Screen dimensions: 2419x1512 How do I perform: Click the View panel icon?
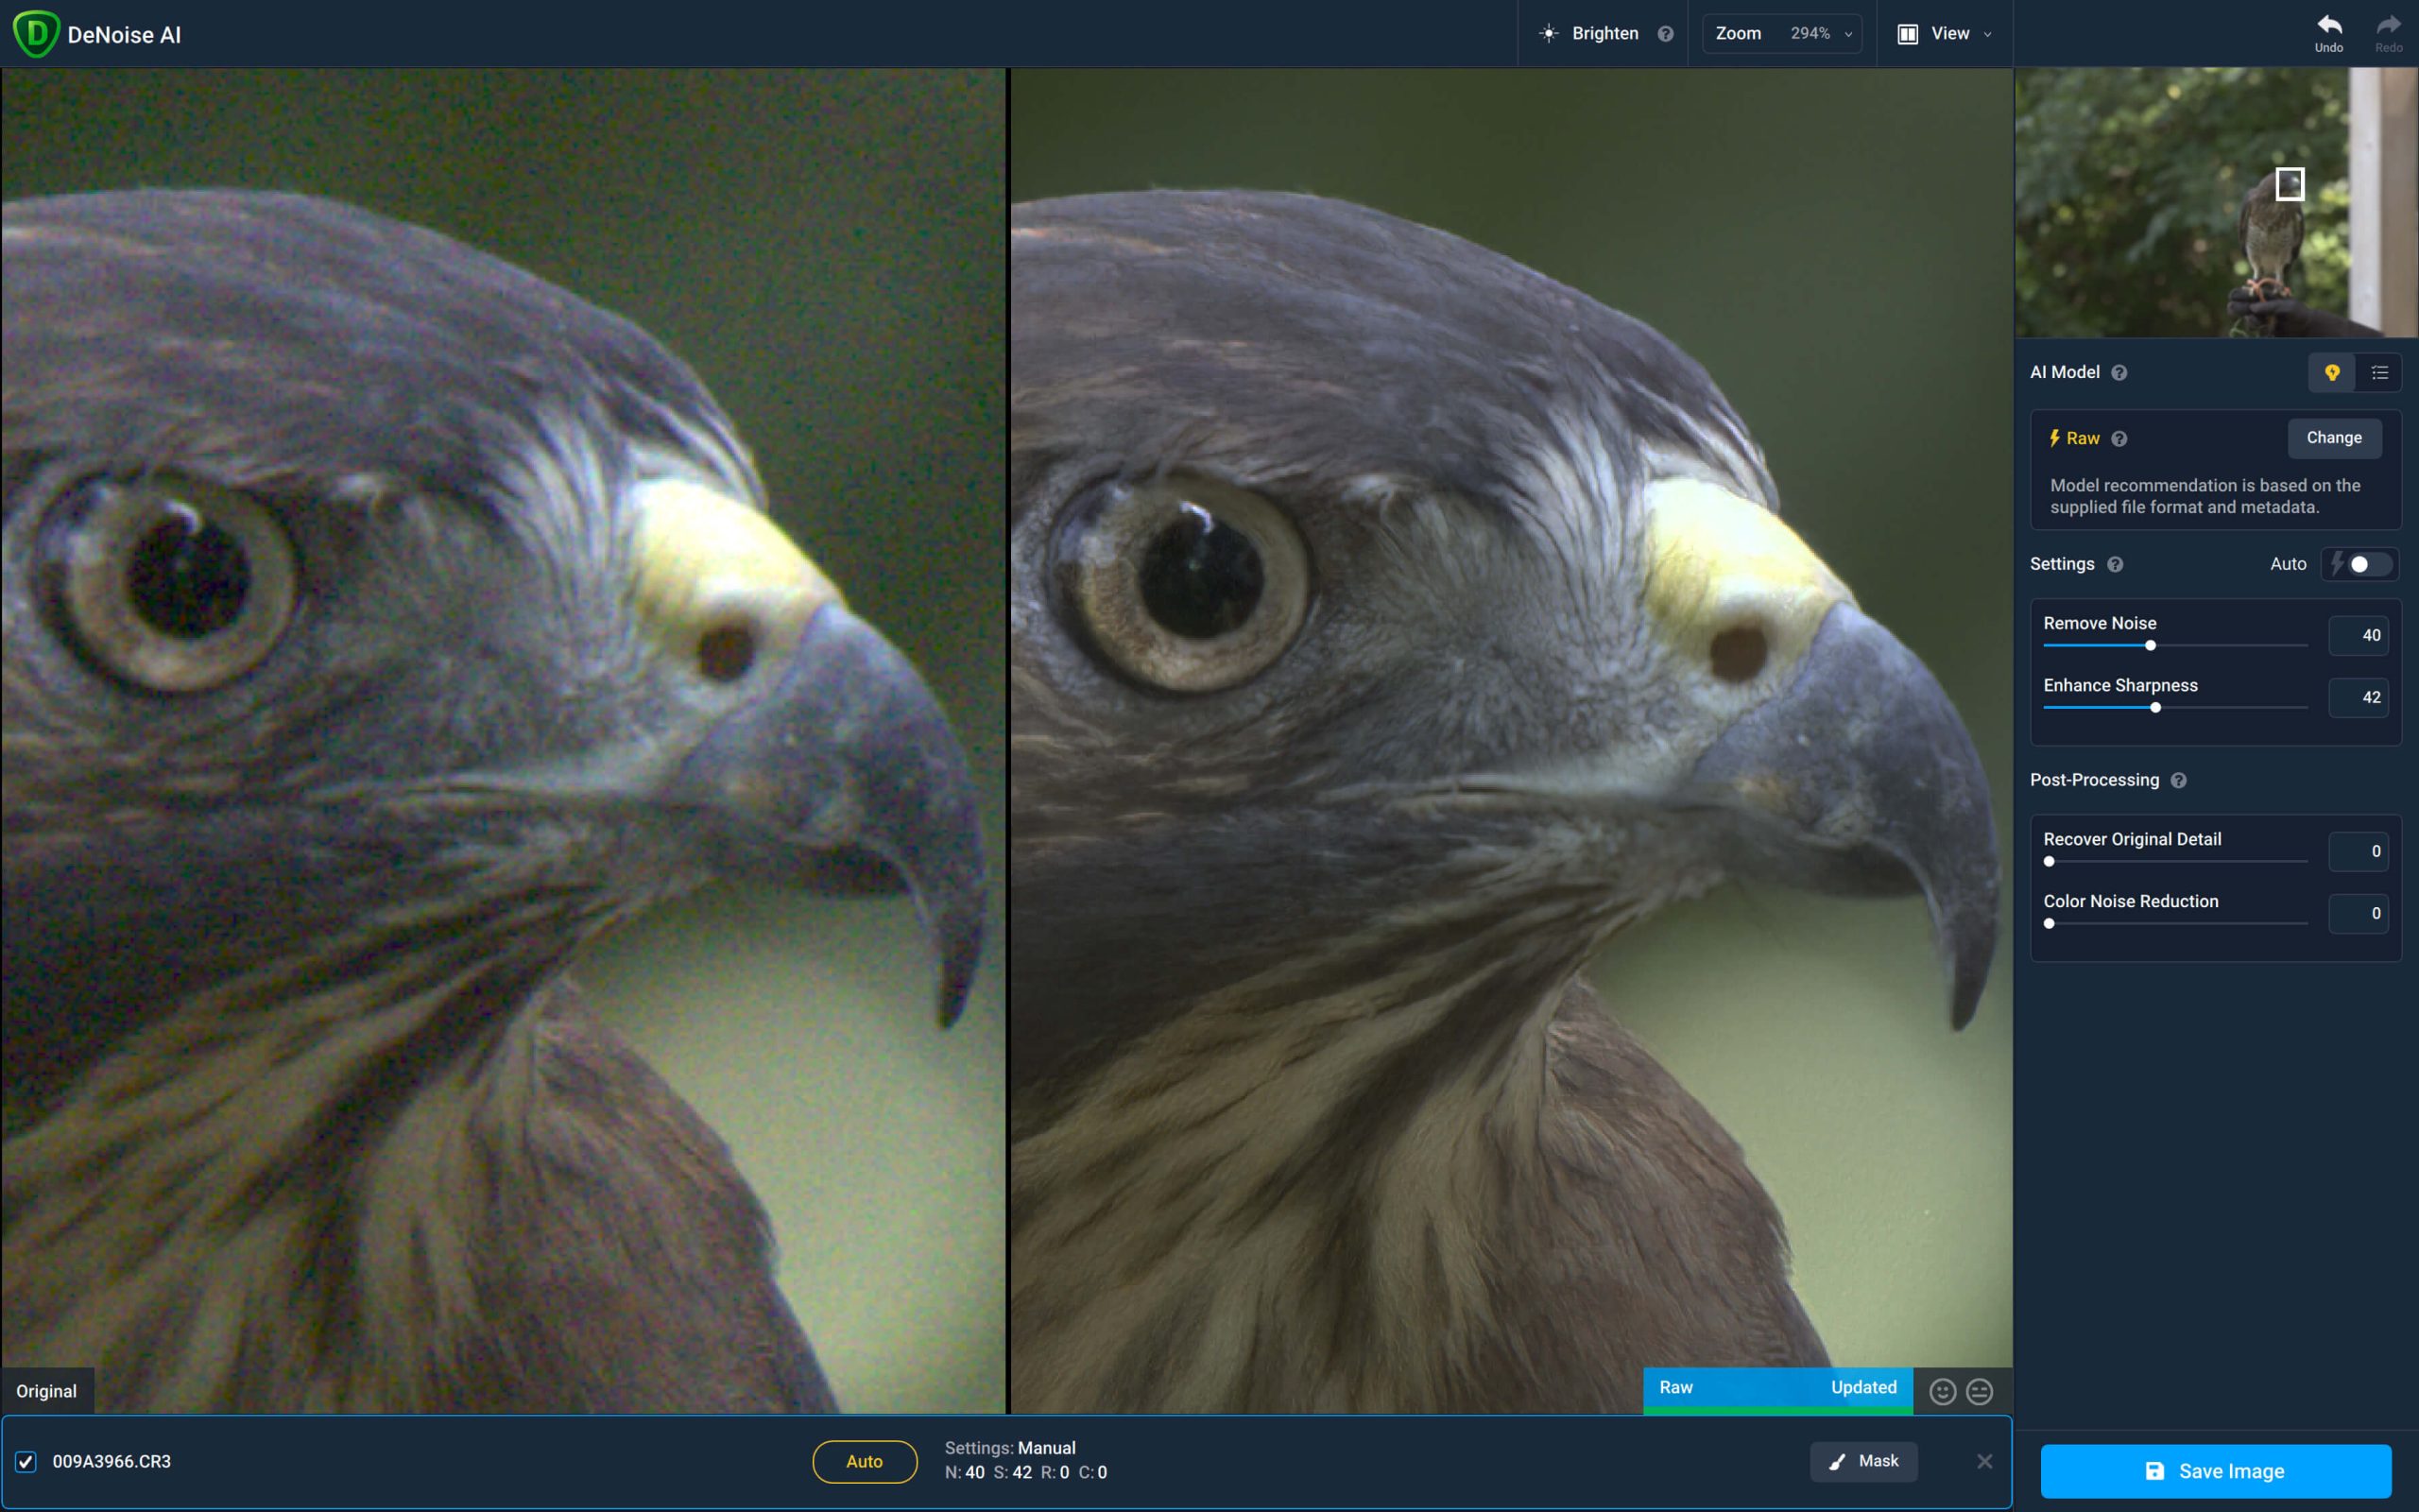1907,33
